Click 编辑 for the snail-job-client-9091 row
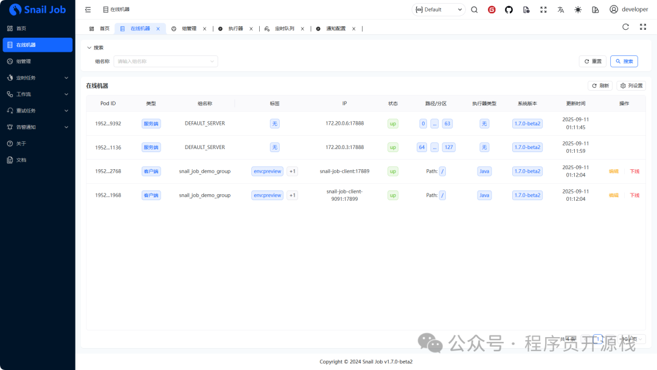657x370 pixels. (x=613, y=195)
